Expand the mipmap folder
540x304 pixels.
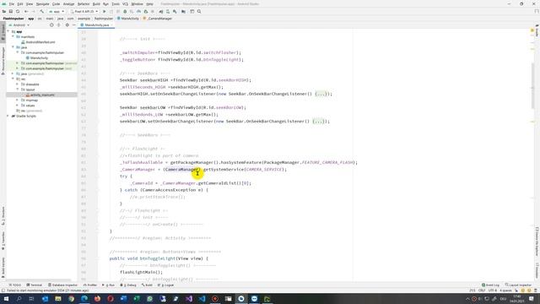coord(17,100)
